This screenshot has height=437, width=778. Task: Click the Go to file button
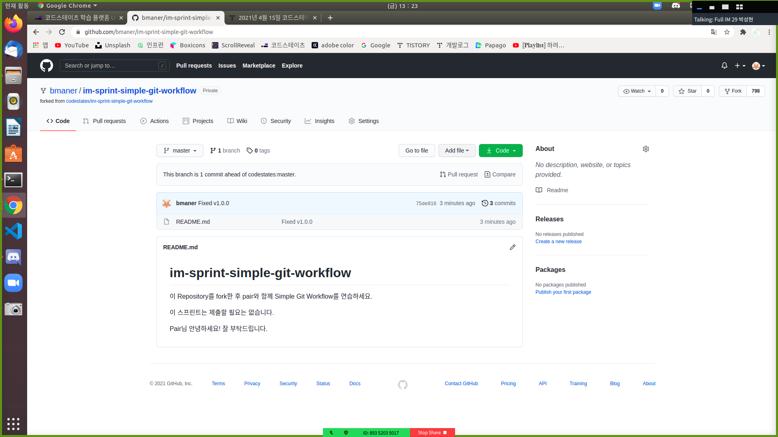[417, 151]
